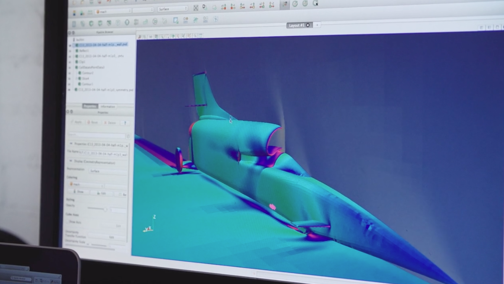Viewport: 504px width, 284px height.
Task: Toggle visibility eye of Reflect1
Action: (70, 50)
